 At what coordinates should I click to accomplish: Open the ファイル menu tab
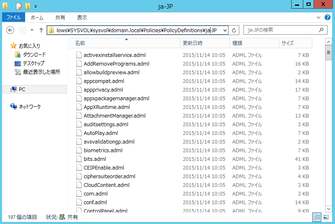coord(14,17)
